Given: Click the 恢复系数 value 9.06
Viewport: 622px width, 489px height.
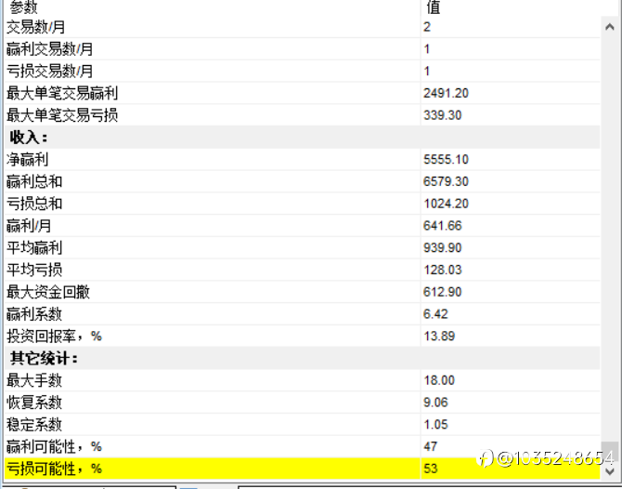Looking at the screenshot, I should click(435, 403).
